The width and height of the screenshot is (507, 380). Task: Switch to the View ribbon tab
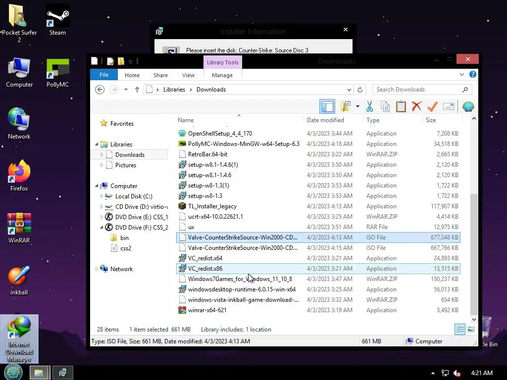188,75
